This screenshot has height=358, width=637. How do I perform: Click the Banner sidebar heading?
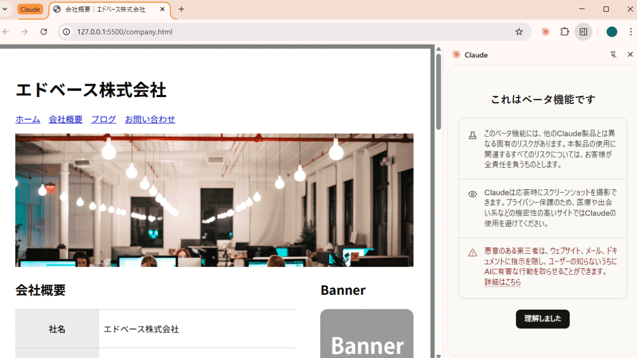343,290
